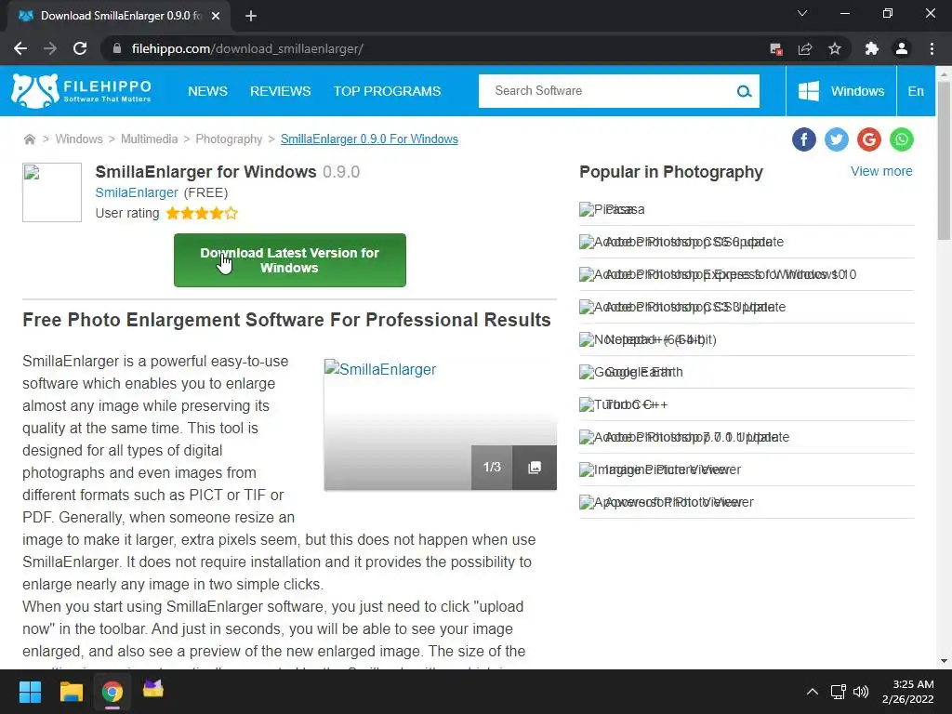The image size is (952, 714).
Task: Click the app icon thumbnail beside title
Action: coord(52,192)
